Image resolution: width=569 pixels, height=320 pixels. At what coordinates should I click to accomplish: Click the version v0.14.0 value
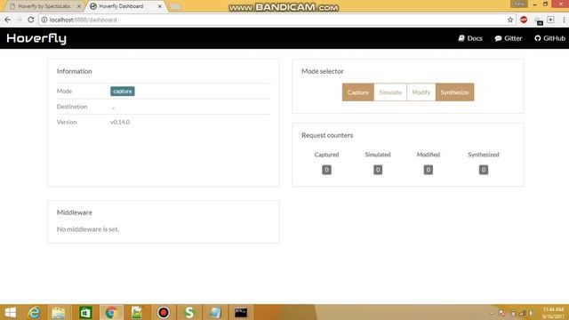[x=120, y=122]
